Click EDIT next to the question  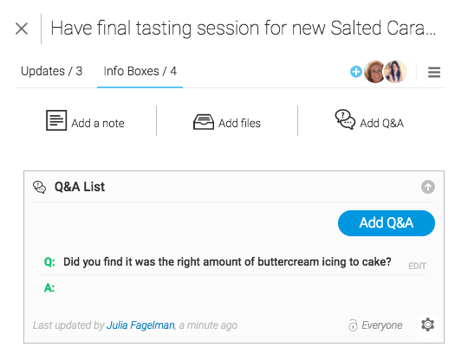point(417,266)
